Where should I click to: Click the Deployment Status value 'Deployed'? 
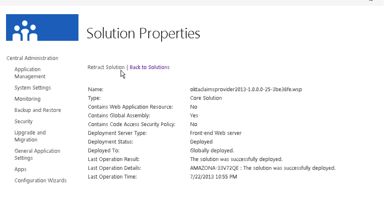coord(201,142)
